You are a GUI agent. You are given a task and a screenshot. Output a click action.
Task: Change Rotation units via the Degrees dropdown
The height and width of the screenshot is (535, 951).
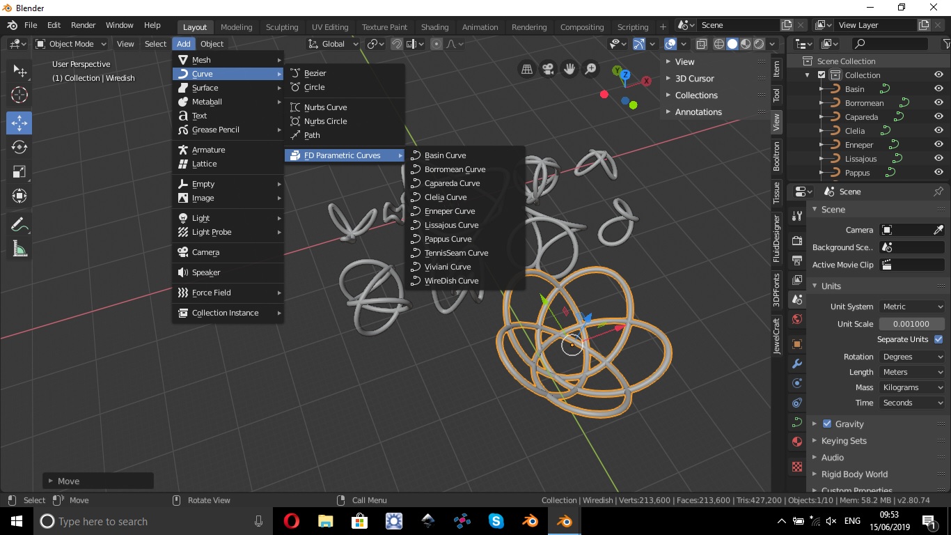tap(911, 356)
